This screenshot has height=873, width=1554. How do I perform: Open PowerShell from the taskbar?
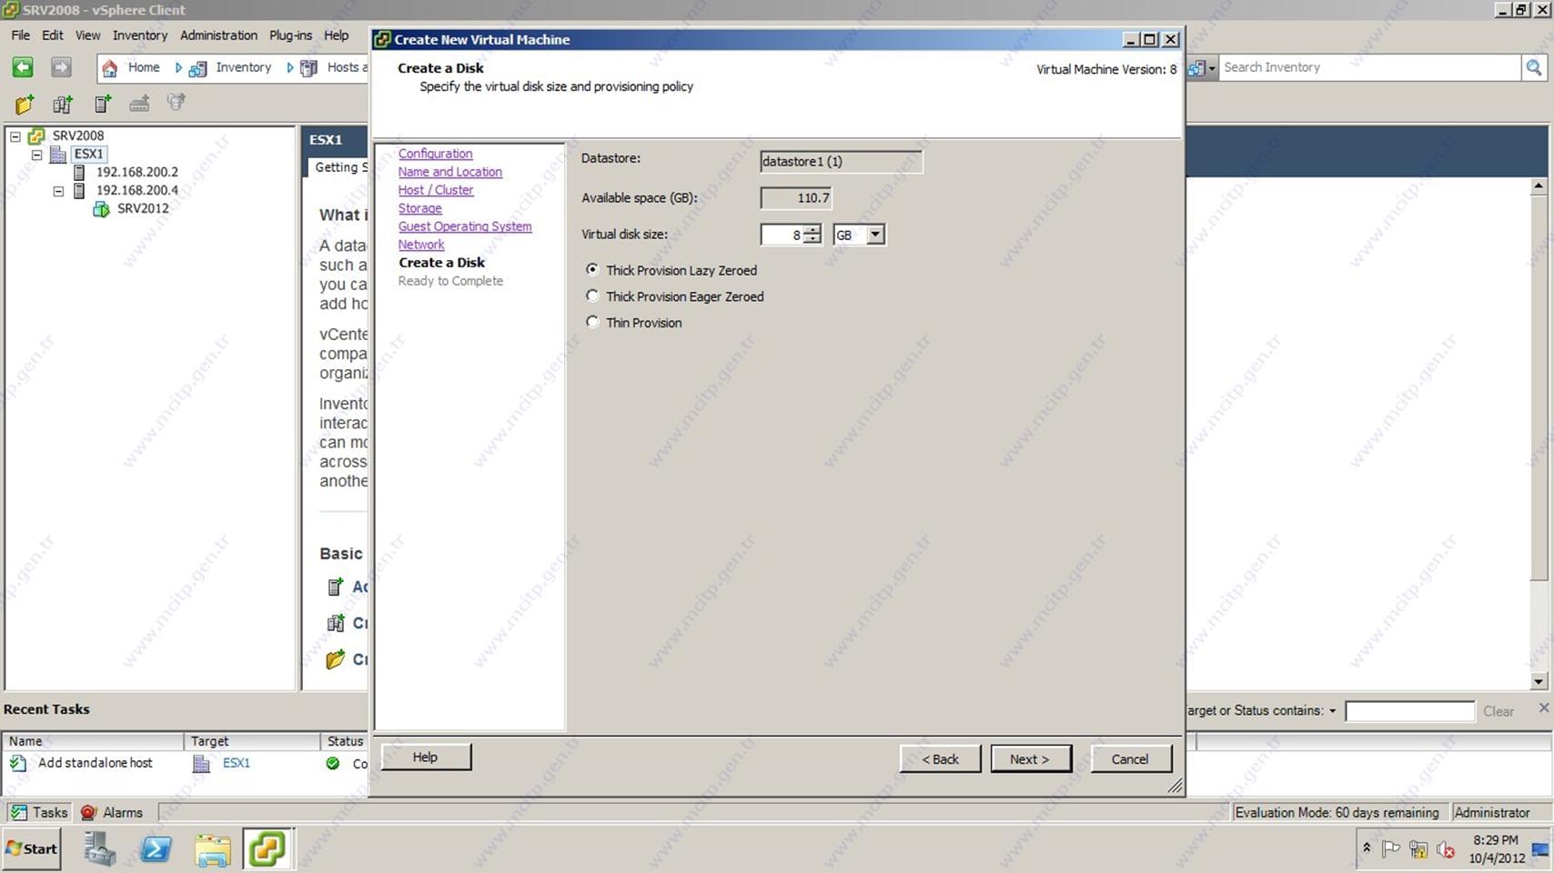156,849
